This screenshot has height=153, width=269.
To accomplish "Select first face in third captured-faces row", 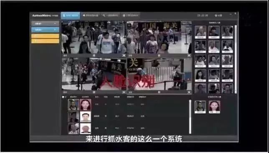I will click(x=200, y=61).
